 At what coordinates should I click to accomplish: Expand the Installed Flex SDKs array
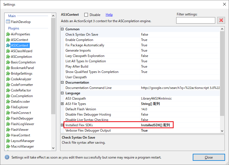tap(62, 125)
